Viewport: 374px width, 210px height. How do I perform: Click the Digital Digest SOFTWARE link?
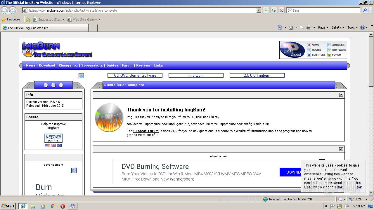(337, 50)
